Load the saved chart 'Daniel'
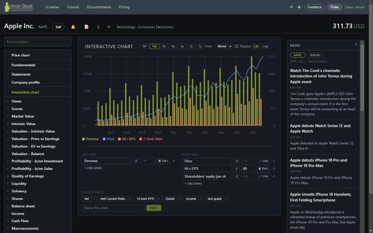The height and width of the screenshot is (233, 373). 170,199
